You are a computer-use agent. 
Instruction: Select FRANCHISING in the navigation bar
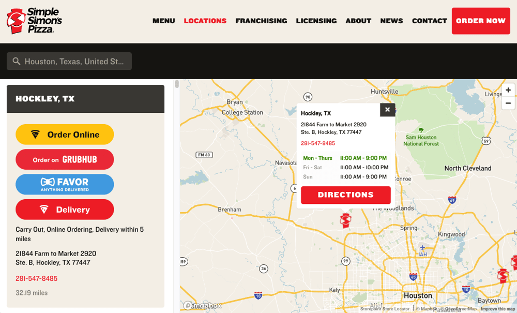pyautogui.click(x=261, y=21)
